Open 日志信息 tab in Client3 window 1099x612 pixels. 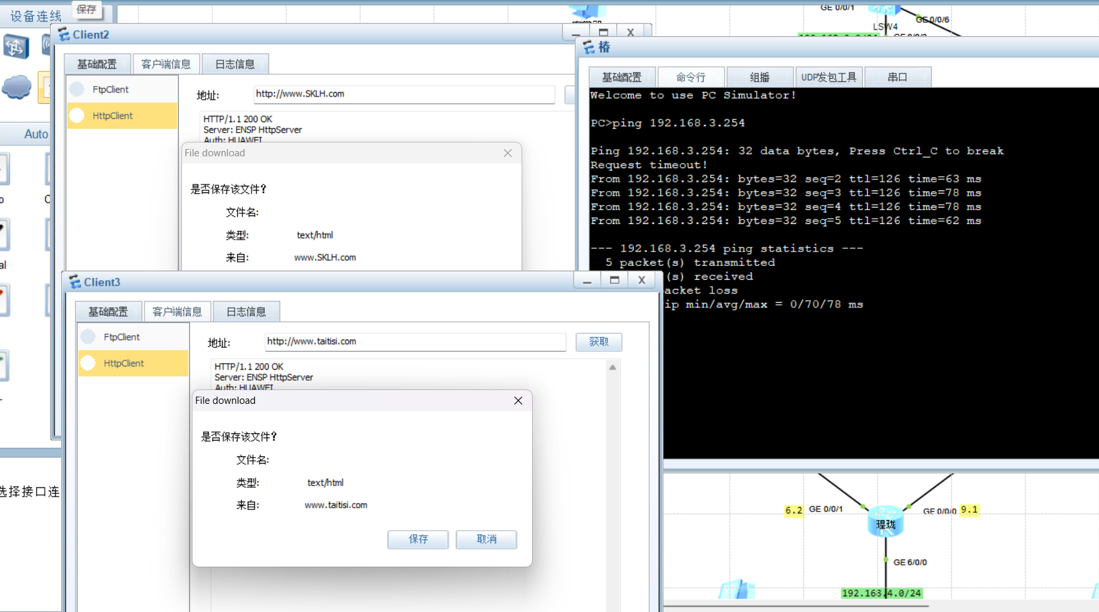click(246, 311)
